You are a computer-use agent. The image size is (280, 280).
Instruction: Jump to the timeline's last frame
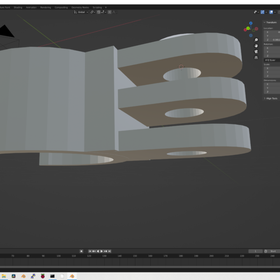[x=109, y=251]
